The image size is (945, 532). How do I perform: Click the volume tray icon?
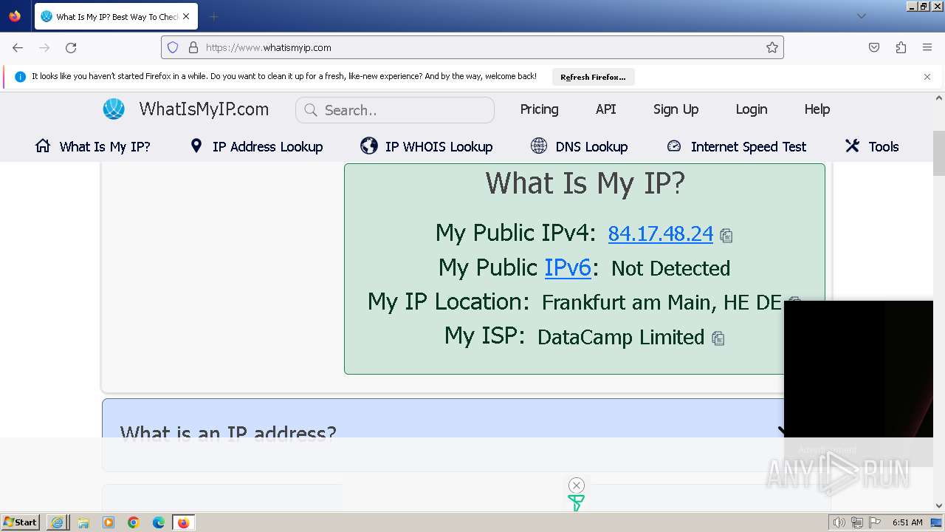839,522
